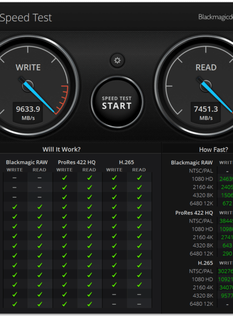Image resolution: width=233 pixels, height=316 pixels.
Task: Select 2160 4K row under How Fast Blackmagic RAW
Action: click(203, 187)
